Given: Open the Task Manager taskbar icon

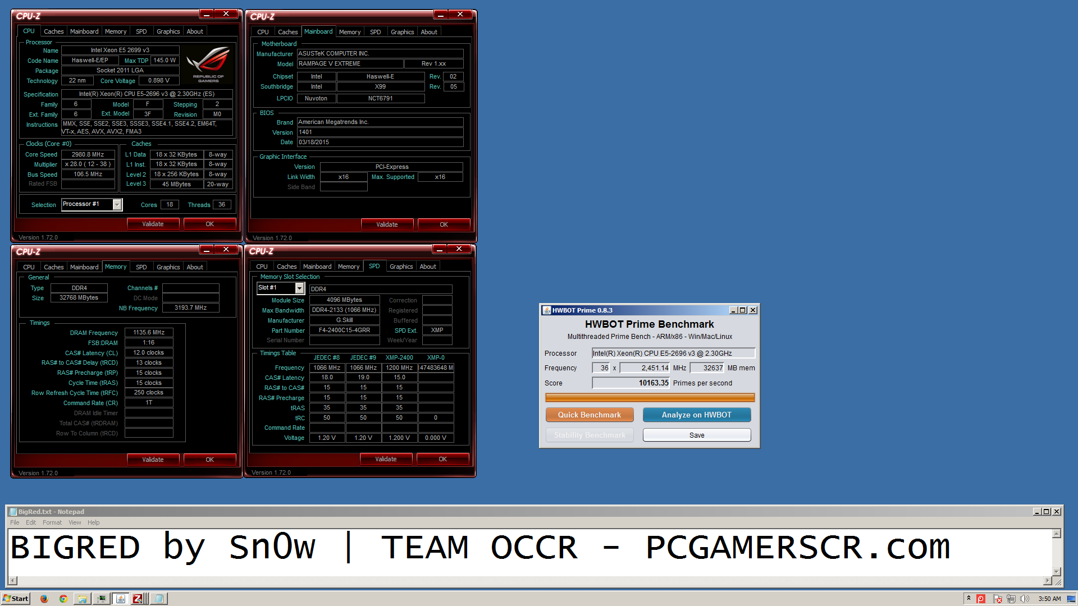Looking at the screenshot, I should pos(102,599).
